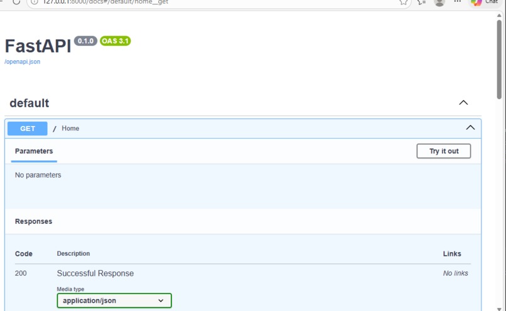Click the Responses section header
The image size is (506, 311).
coord(33,221)
